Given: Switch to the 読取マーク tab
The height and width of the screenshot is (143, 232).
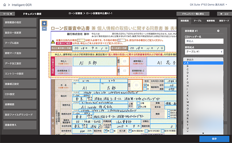Looking at the screenshot, I should pyautogui.click(x=224, y=21).
